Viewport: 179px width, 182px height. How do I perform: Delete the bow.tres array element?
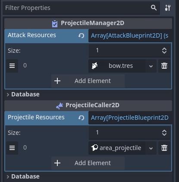tap(164, 66)
